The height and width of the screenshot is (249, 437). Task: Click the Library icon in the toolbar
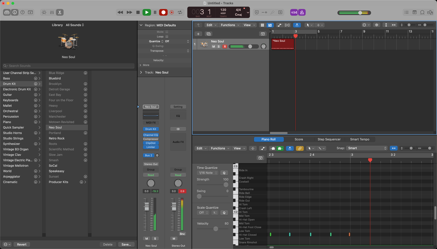click(x=7, y=12)
